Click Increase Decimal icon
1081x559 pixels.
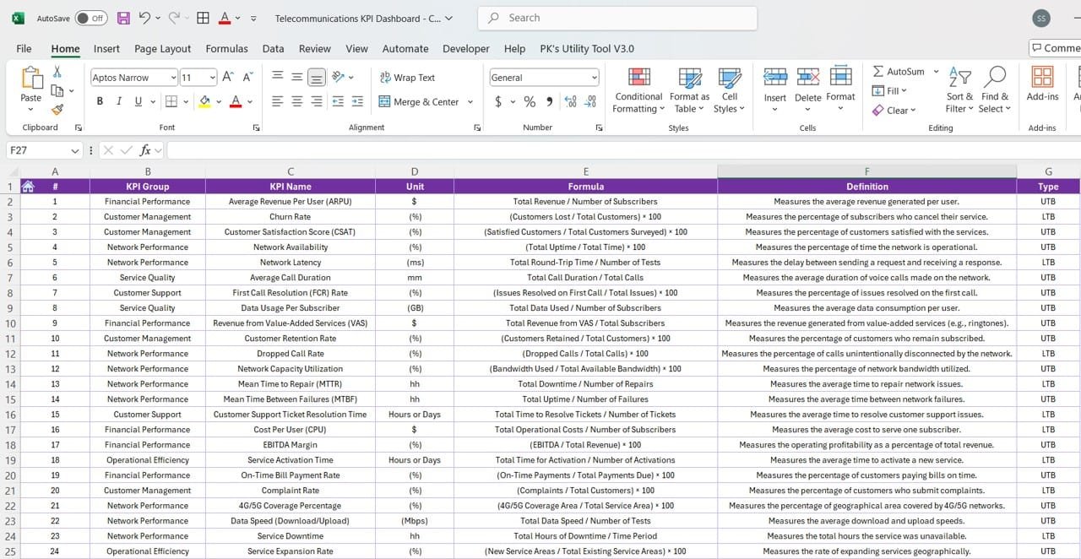570,101
